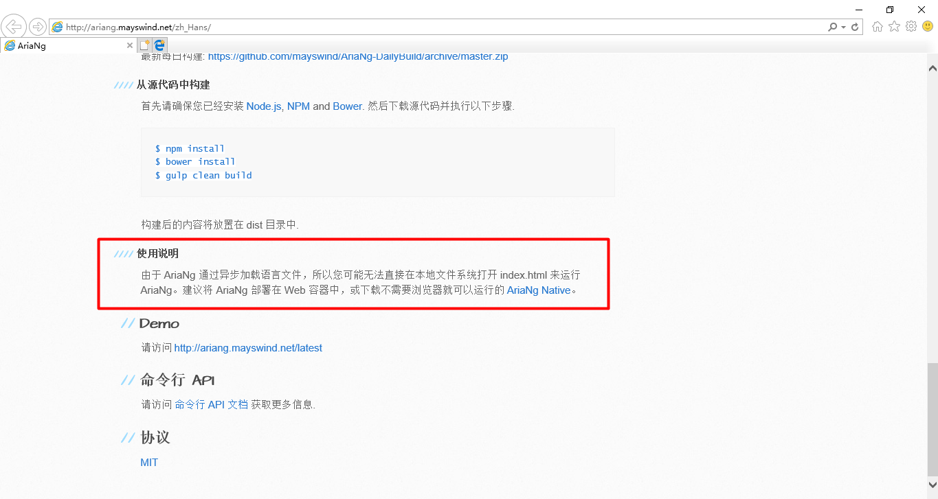Click the '$ bower install' code line
Screen dimensions: 938x499
[195, 162]
